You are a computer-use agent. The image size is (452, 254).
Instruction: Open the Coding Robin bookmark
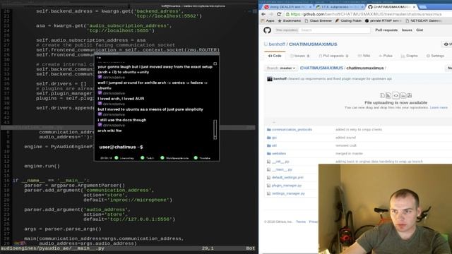point(348,20)
